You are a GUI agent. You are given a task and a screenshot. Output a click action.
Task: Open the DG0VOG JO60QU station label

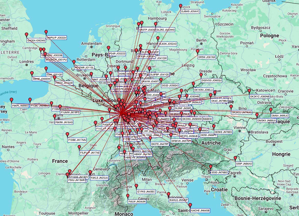pos(212,81)
